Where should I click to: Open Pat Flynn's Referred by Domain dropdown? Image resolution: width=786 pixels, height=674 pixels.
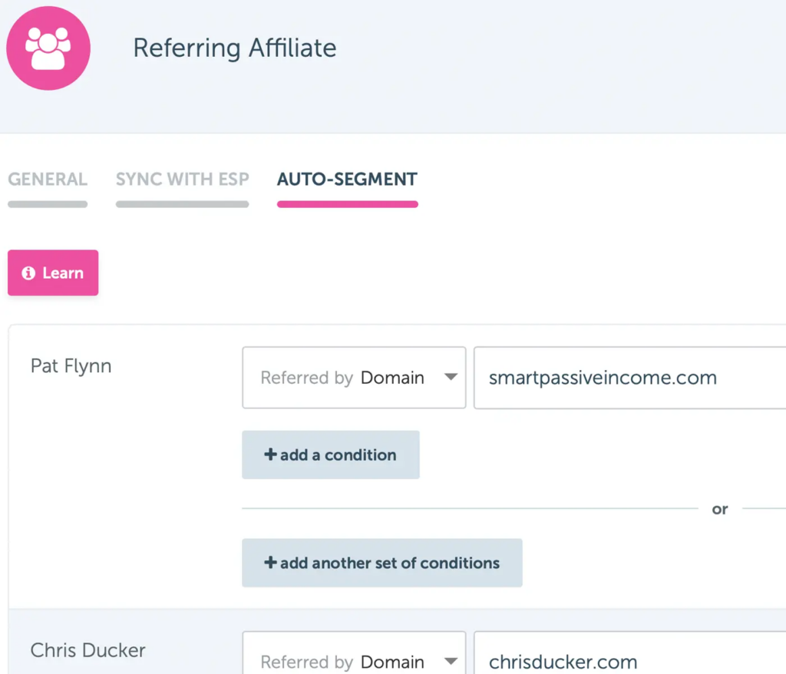[354, 378]
